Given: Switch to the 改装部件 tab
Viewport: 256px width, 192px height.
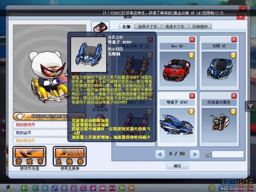Looking at the screenshot, I should [x=200, y=27].
